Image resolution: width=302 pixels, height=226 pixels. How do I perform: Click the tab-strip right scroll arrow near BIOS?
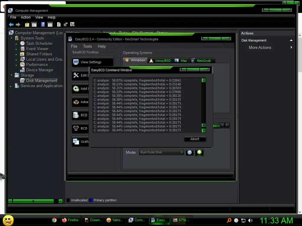tap(227, 125)
